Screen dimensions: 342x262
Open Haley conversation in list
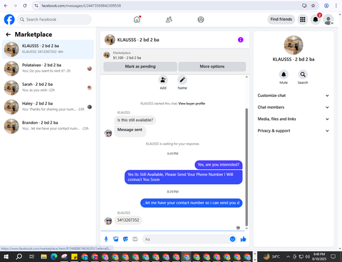[48, 106]
